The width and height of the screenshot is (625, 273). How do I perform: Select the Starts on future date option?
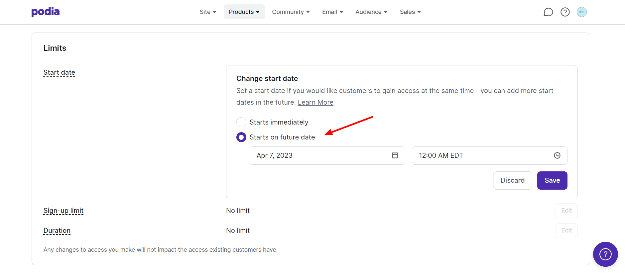(x=241, y=137)
